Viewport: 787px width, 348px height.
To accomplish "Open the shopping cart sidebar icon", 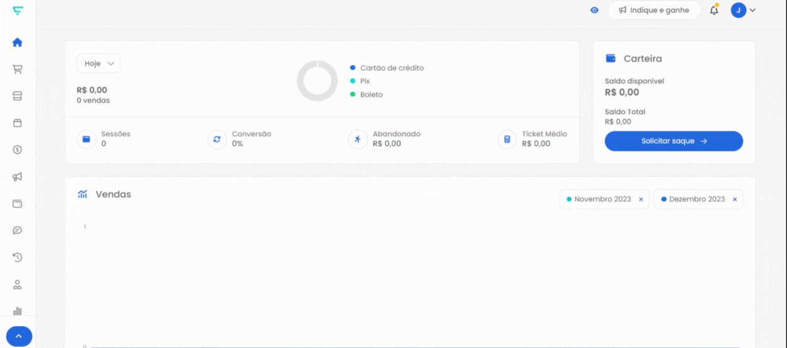I will [18, 70].
